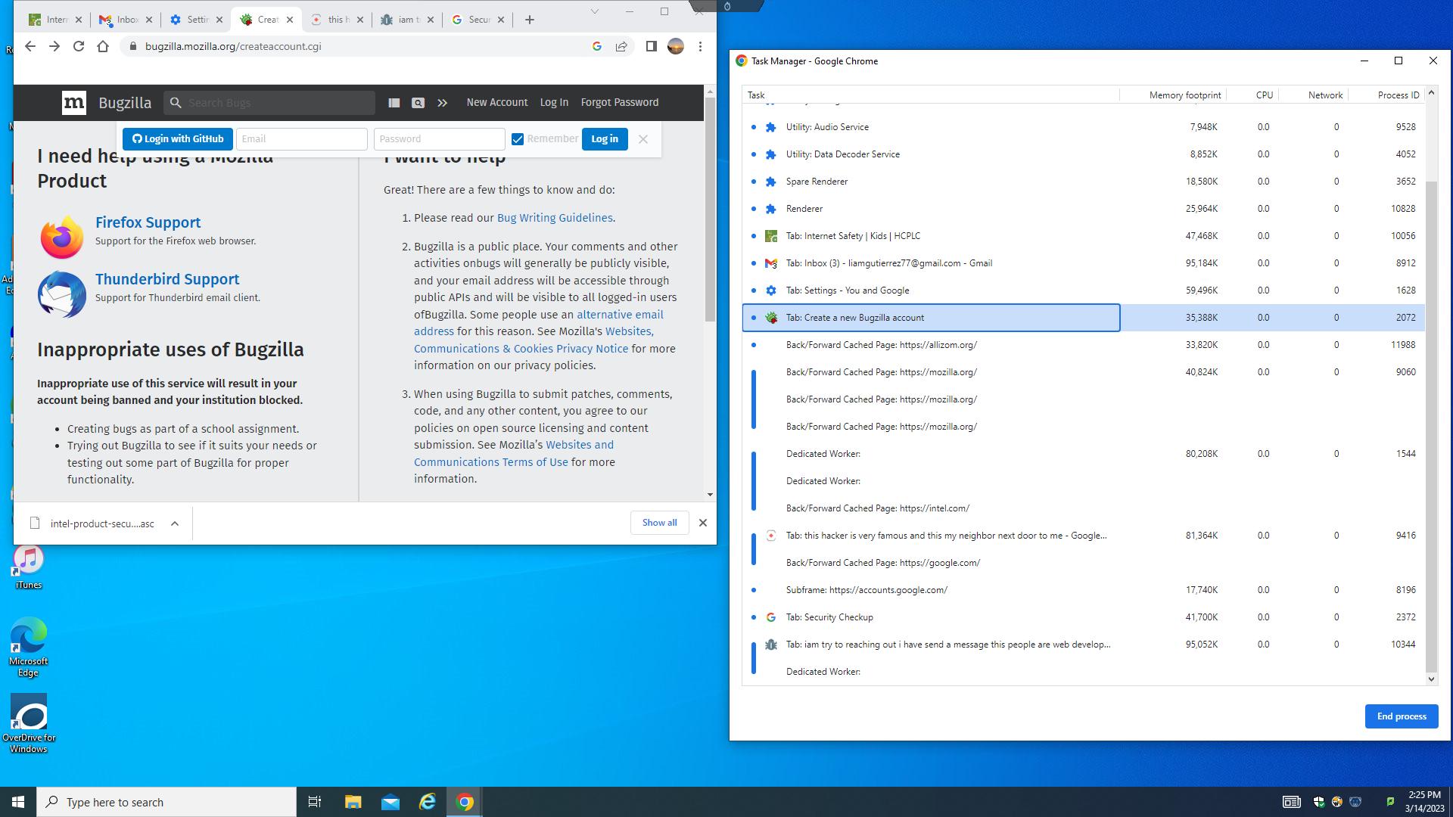Select the Login with GitHub button
Viewport: 1453px width, 817px height.
pos(177,138)
